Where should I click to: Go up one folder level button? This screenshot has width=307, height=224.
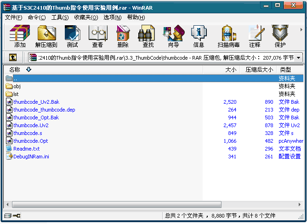[13, 57]
